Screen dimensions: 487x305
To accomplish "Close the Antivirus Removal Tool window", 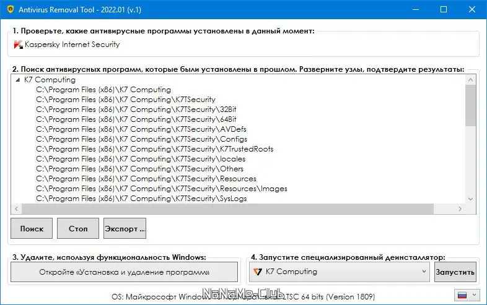I will pos(472,9).
